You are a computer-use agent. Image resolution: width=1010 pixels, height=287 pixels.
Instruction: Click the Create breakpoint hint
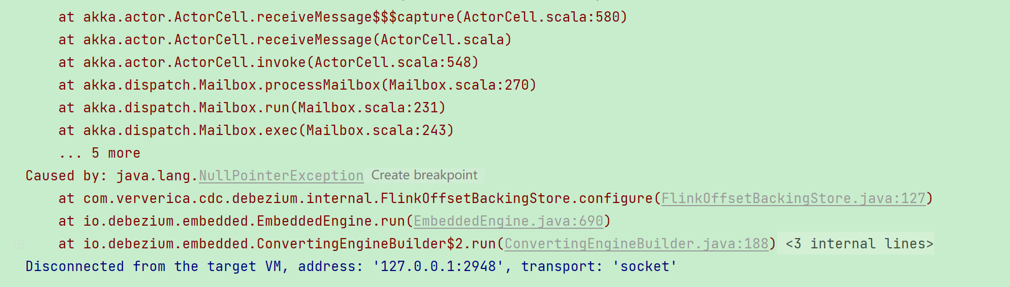pyautogui.click(x=424, y=175)
